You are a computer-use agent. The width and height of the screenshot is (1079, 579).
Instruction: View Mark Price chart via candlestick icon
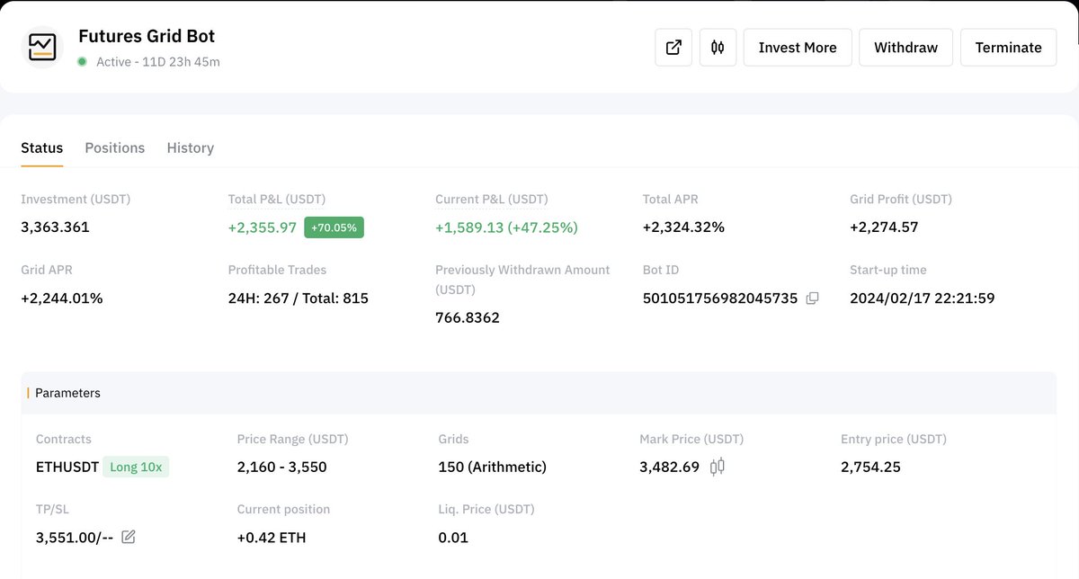(x=718, y=467)
